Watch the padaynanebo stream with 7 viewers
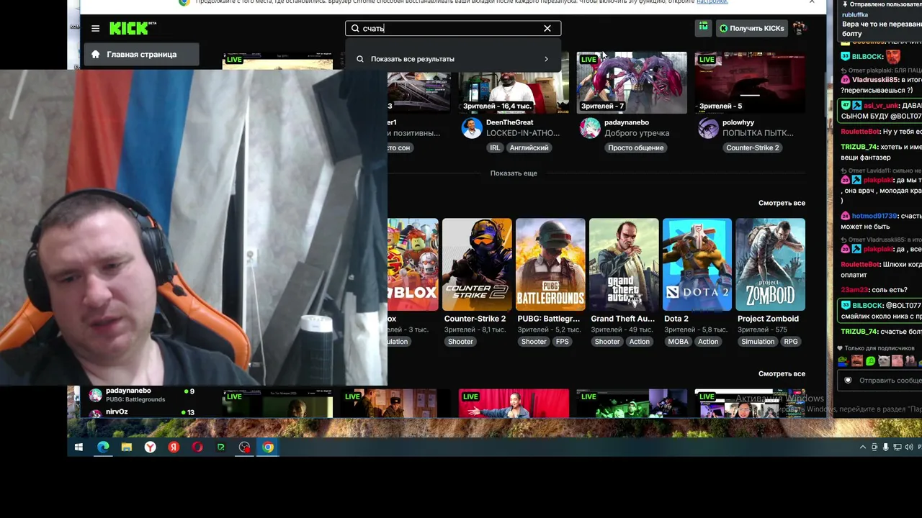 pos(632,82)
